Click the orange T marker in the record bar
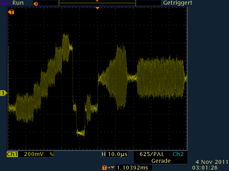This screenshot has height=171, width=229. (35, 3)
